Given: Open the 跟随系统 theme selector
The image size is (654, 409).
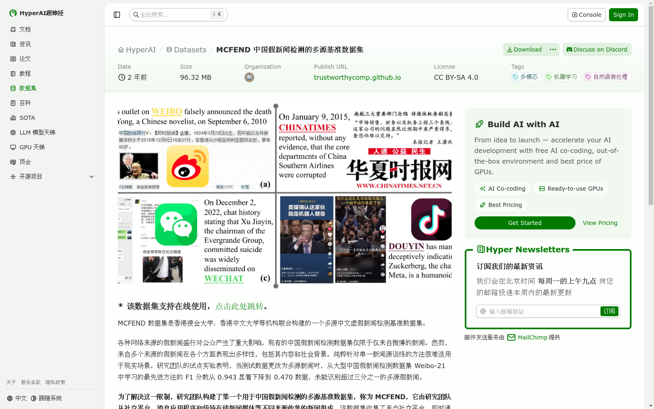Looking at the screenshot, I should 46,398.
